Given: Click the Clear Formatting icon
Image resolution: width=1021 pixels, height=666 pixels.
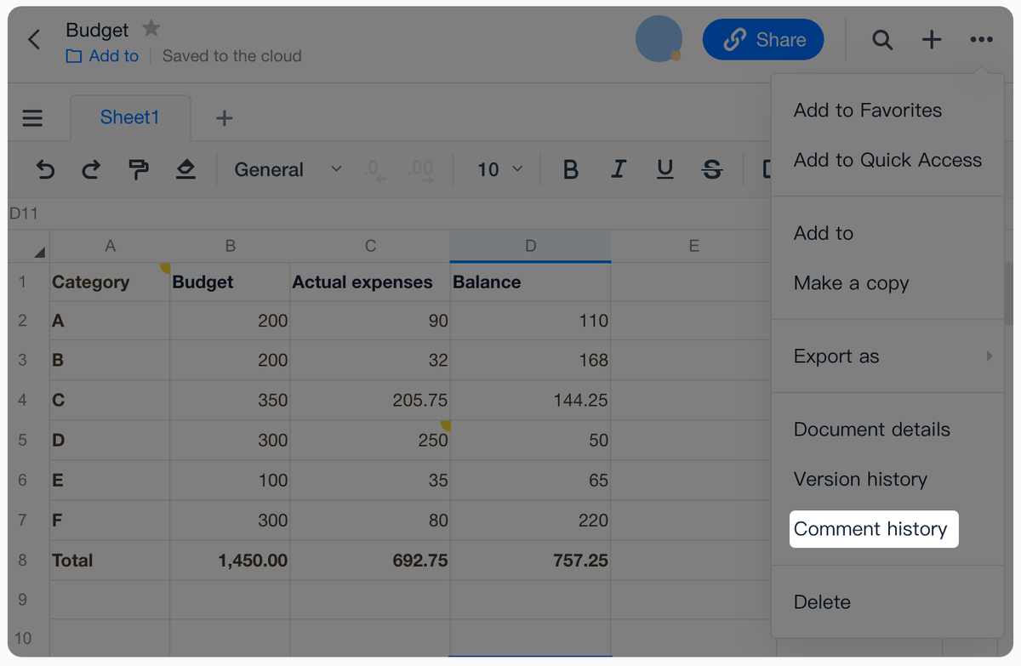Looking at the screenshot, I should [186, 169].
